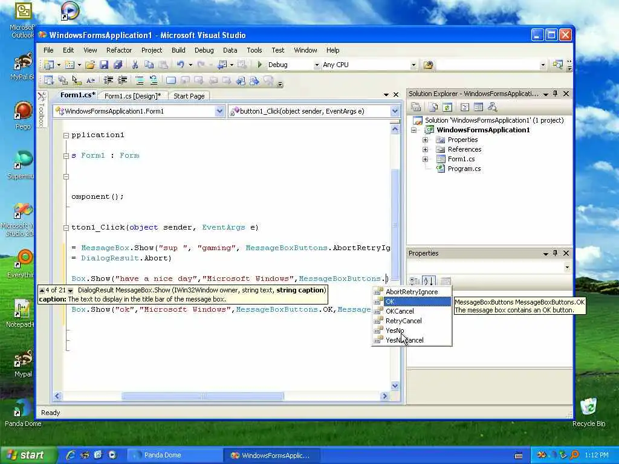Switch Properties panel to Alphabetical view

[x=429, y=281]
